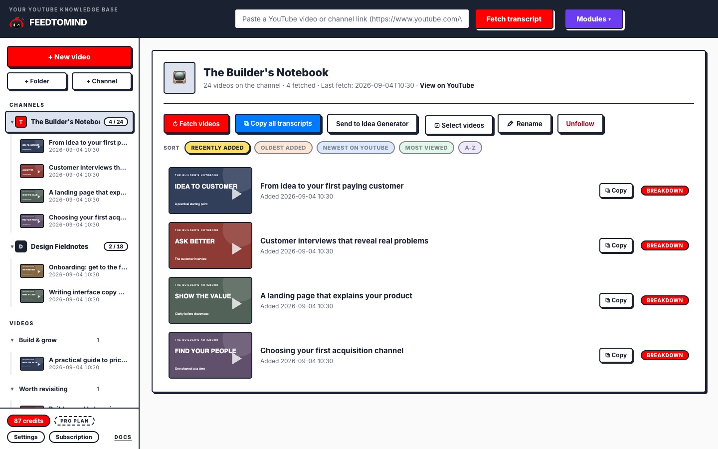Select 'Worth revisiting' folder label
The height and width of the screenshot is (449, 718).
click(43, 389)
